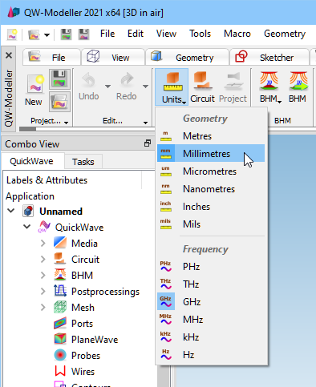The height and width of the screenshot is (387, 316).
Task: Close the QW-Modeller side toolbar
Action: [9, 55]
